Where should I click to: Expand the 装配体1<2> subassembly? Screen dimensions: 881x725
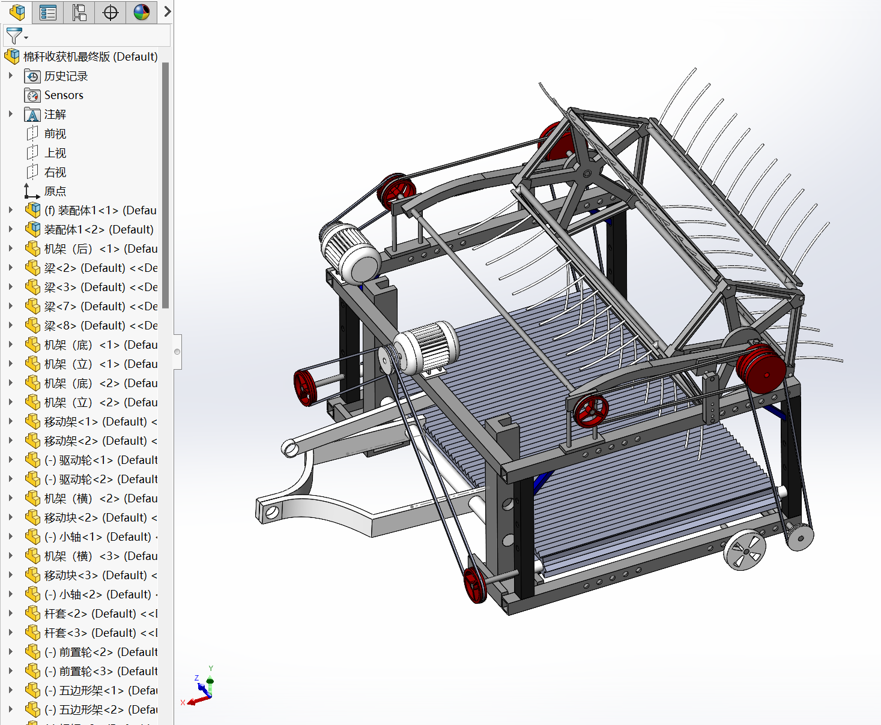(11, 229)
